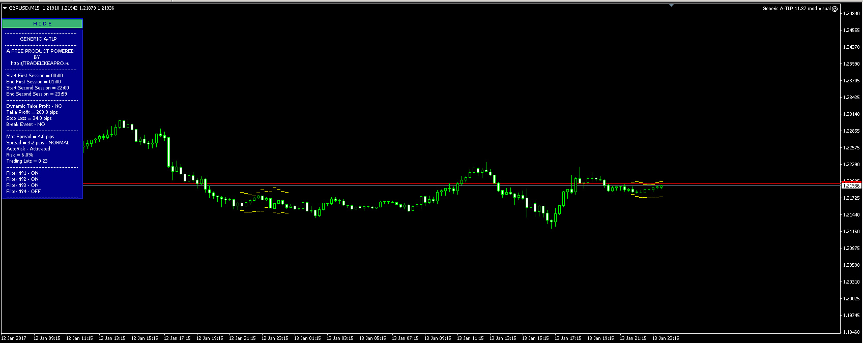Click 'Max Spread = 4.0 pips' line

30,137
